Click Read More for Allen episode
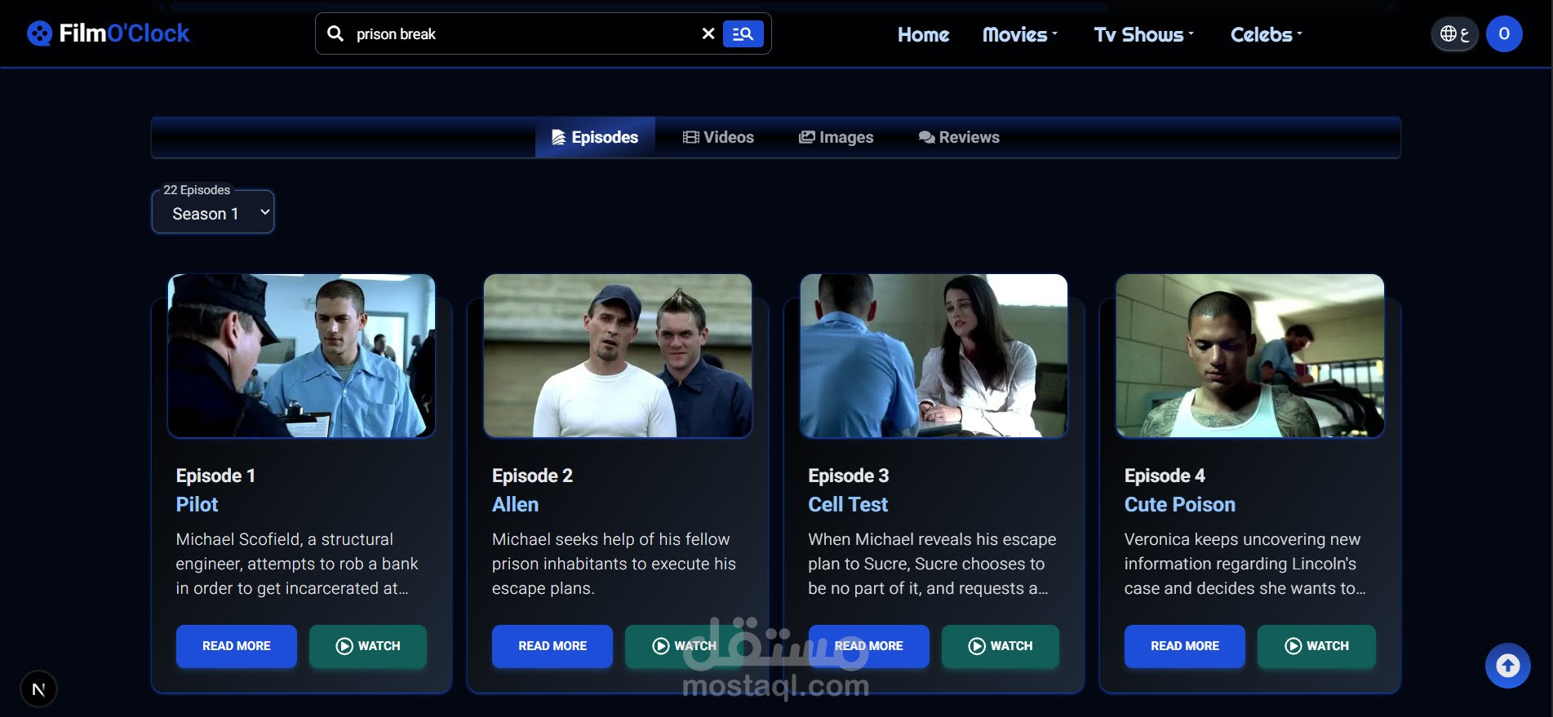The width and height of the screenshot is (1553, 717). click(x=552, y=646)
